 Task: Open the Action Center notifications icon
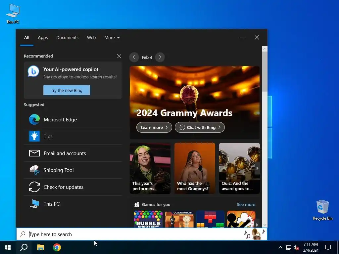coord(328,247)
